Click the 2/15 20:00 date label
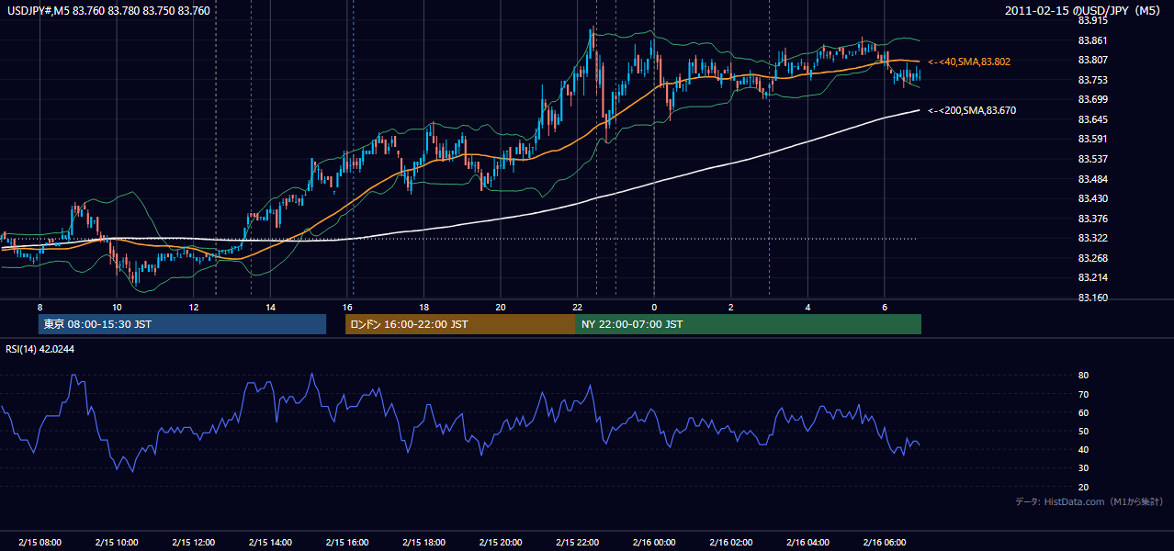The height and width of the screenshot is (551, 1174). coord(501,542)
